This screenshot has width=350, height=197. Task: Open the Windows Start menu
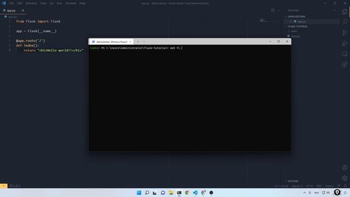coord(139,193)
